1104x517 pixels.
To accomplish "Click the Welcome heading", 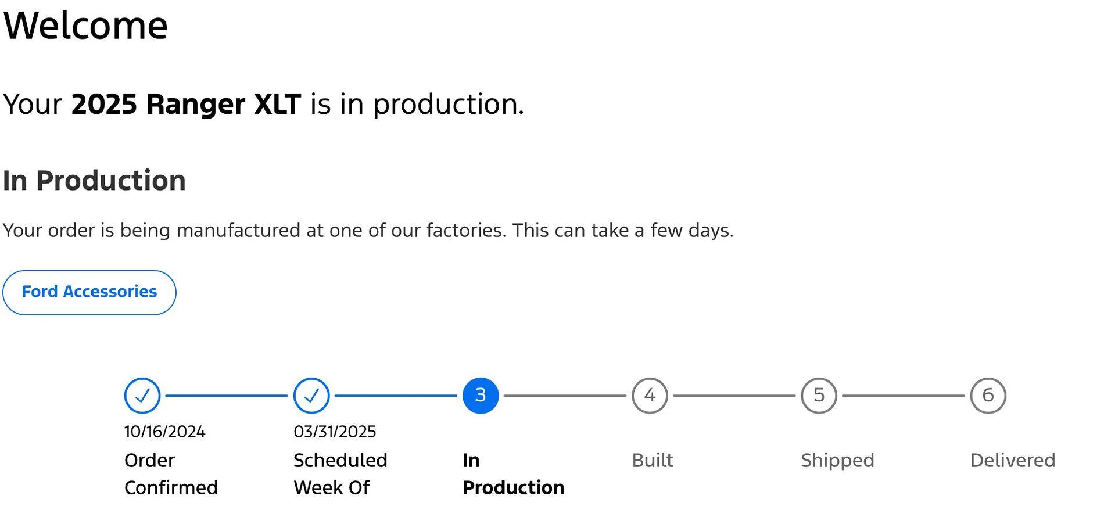I will coord(85,26).
